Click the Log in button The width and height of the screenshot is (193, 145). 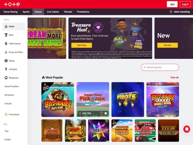click(x=185, y=4)
